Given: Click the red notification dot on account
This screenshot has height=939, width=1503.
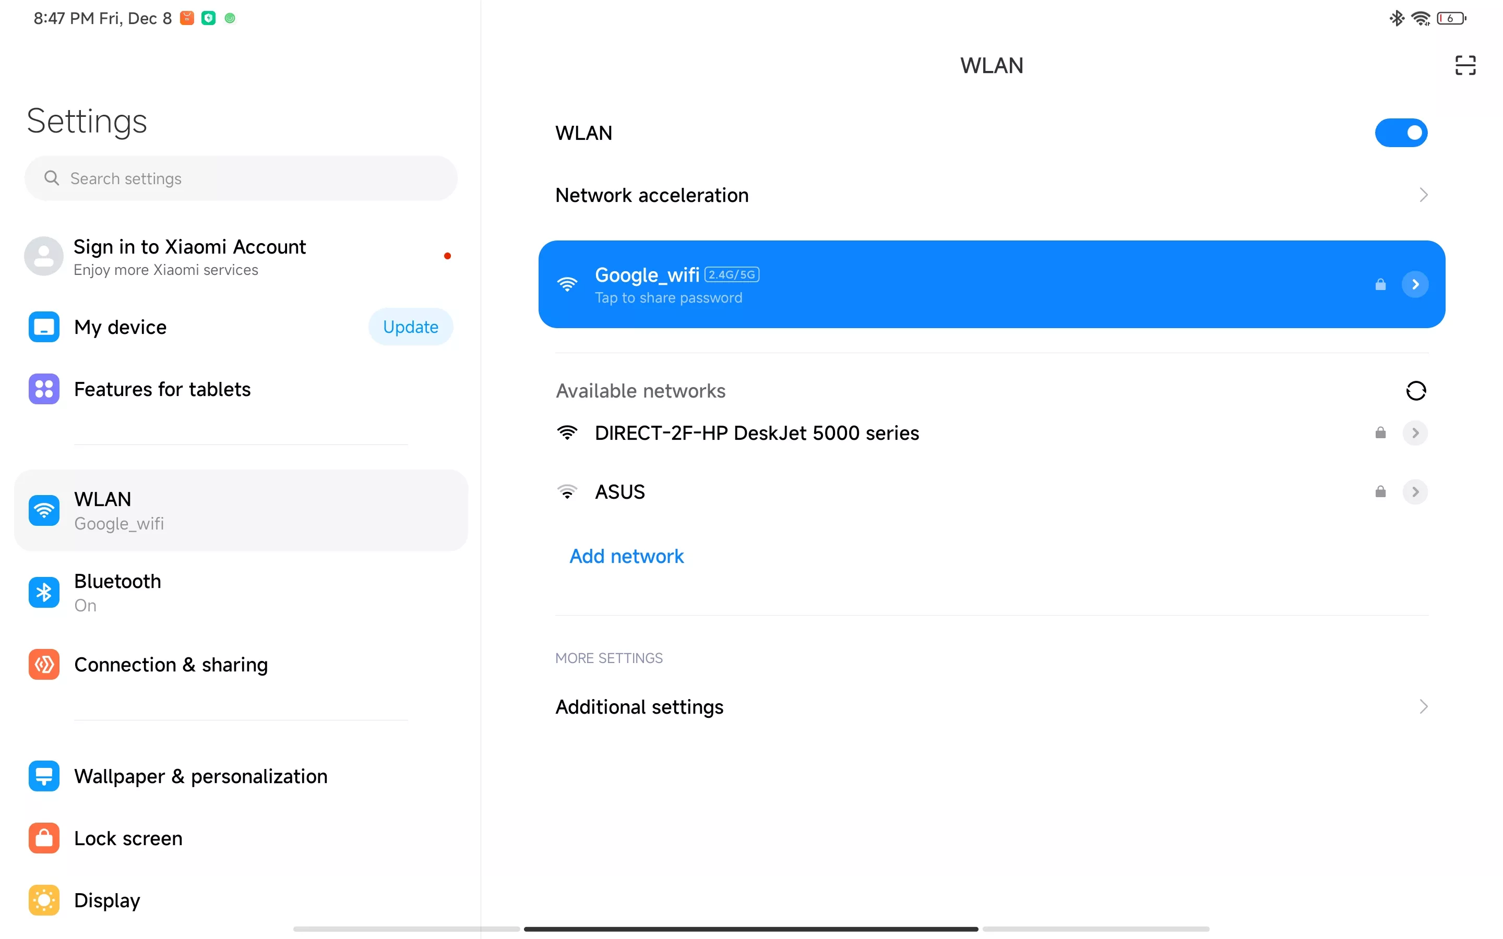Looking at the screenshot, I should 447,256.
